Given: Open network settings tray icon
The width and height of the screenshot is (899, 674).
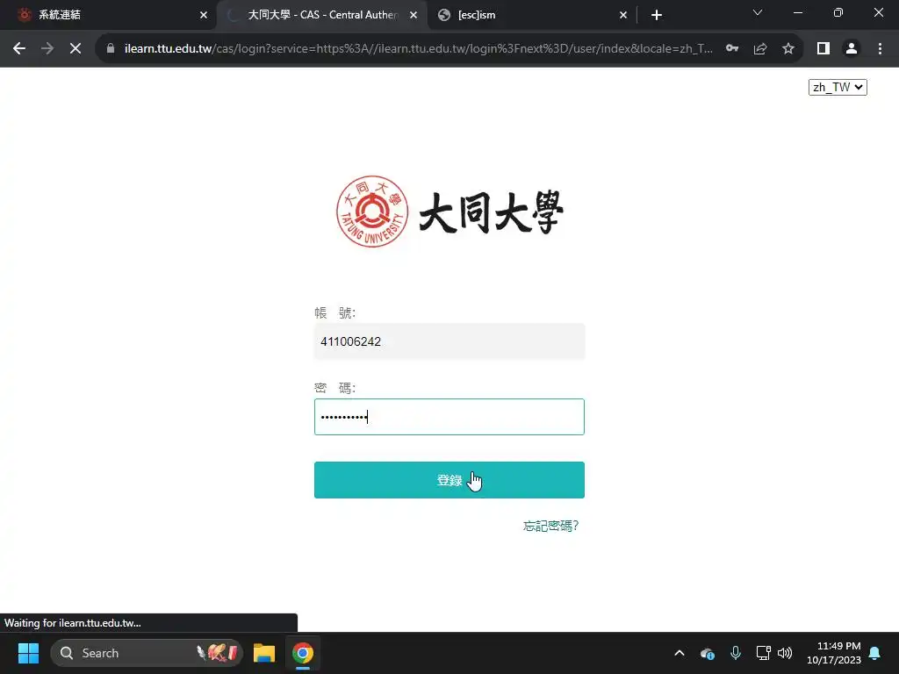Looking at the screenshot, I should click(763, 653).
